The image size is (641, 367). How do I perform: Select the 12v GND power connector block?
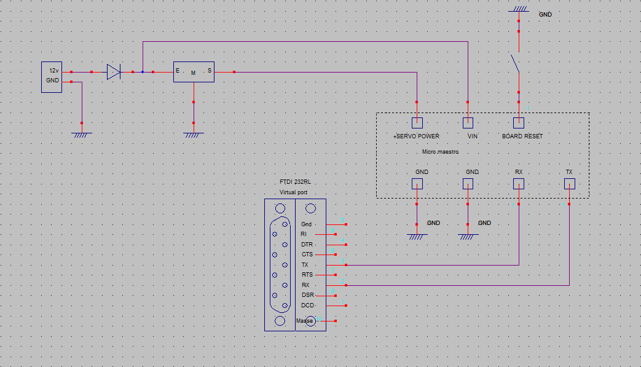52,76
